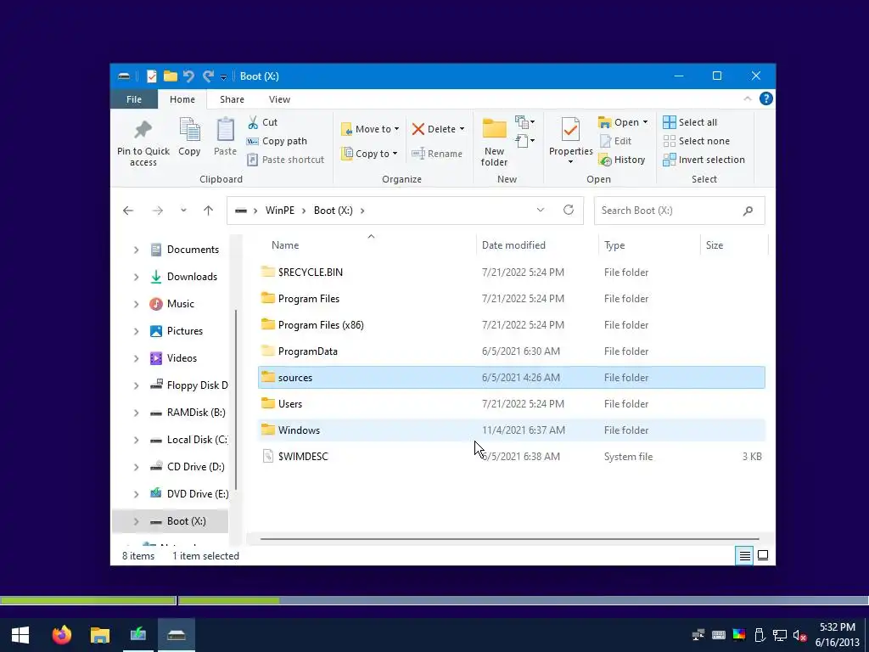Expand the address bar history dropdown
Screen dimensions: 869x652
pyautogui.click(x=541, y=211)
